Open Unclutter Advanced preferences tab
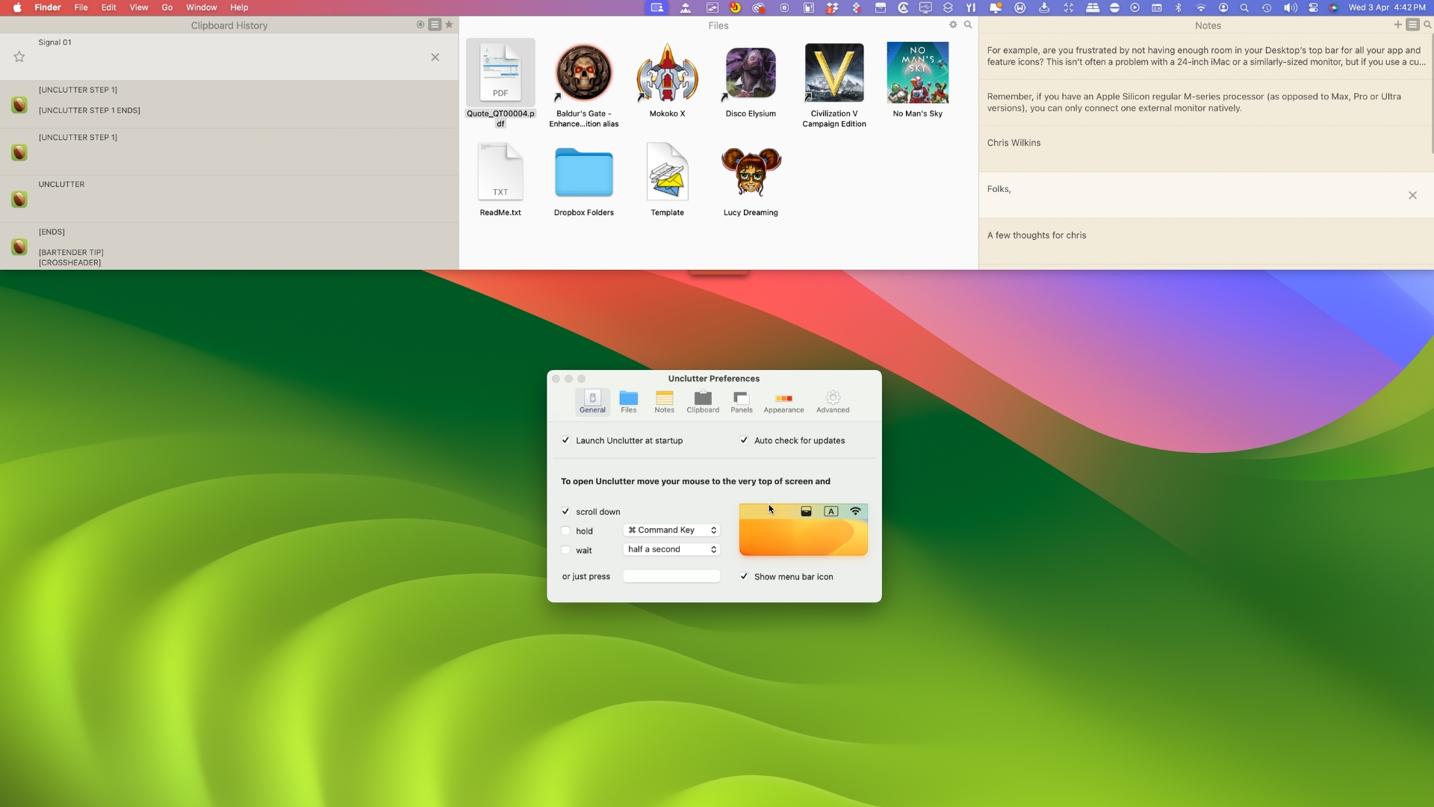Screen dimensions: 1434x807 (x=832, y=401)
